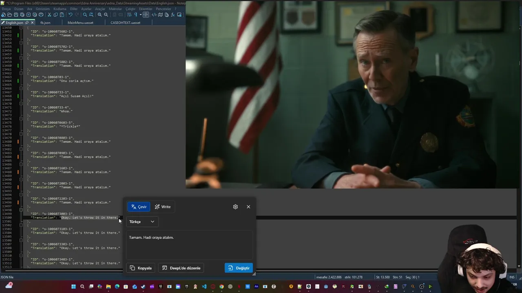Screen dimensions: 522x293
Task: Open the Eklentiler menu
Action: click(146, 9)
